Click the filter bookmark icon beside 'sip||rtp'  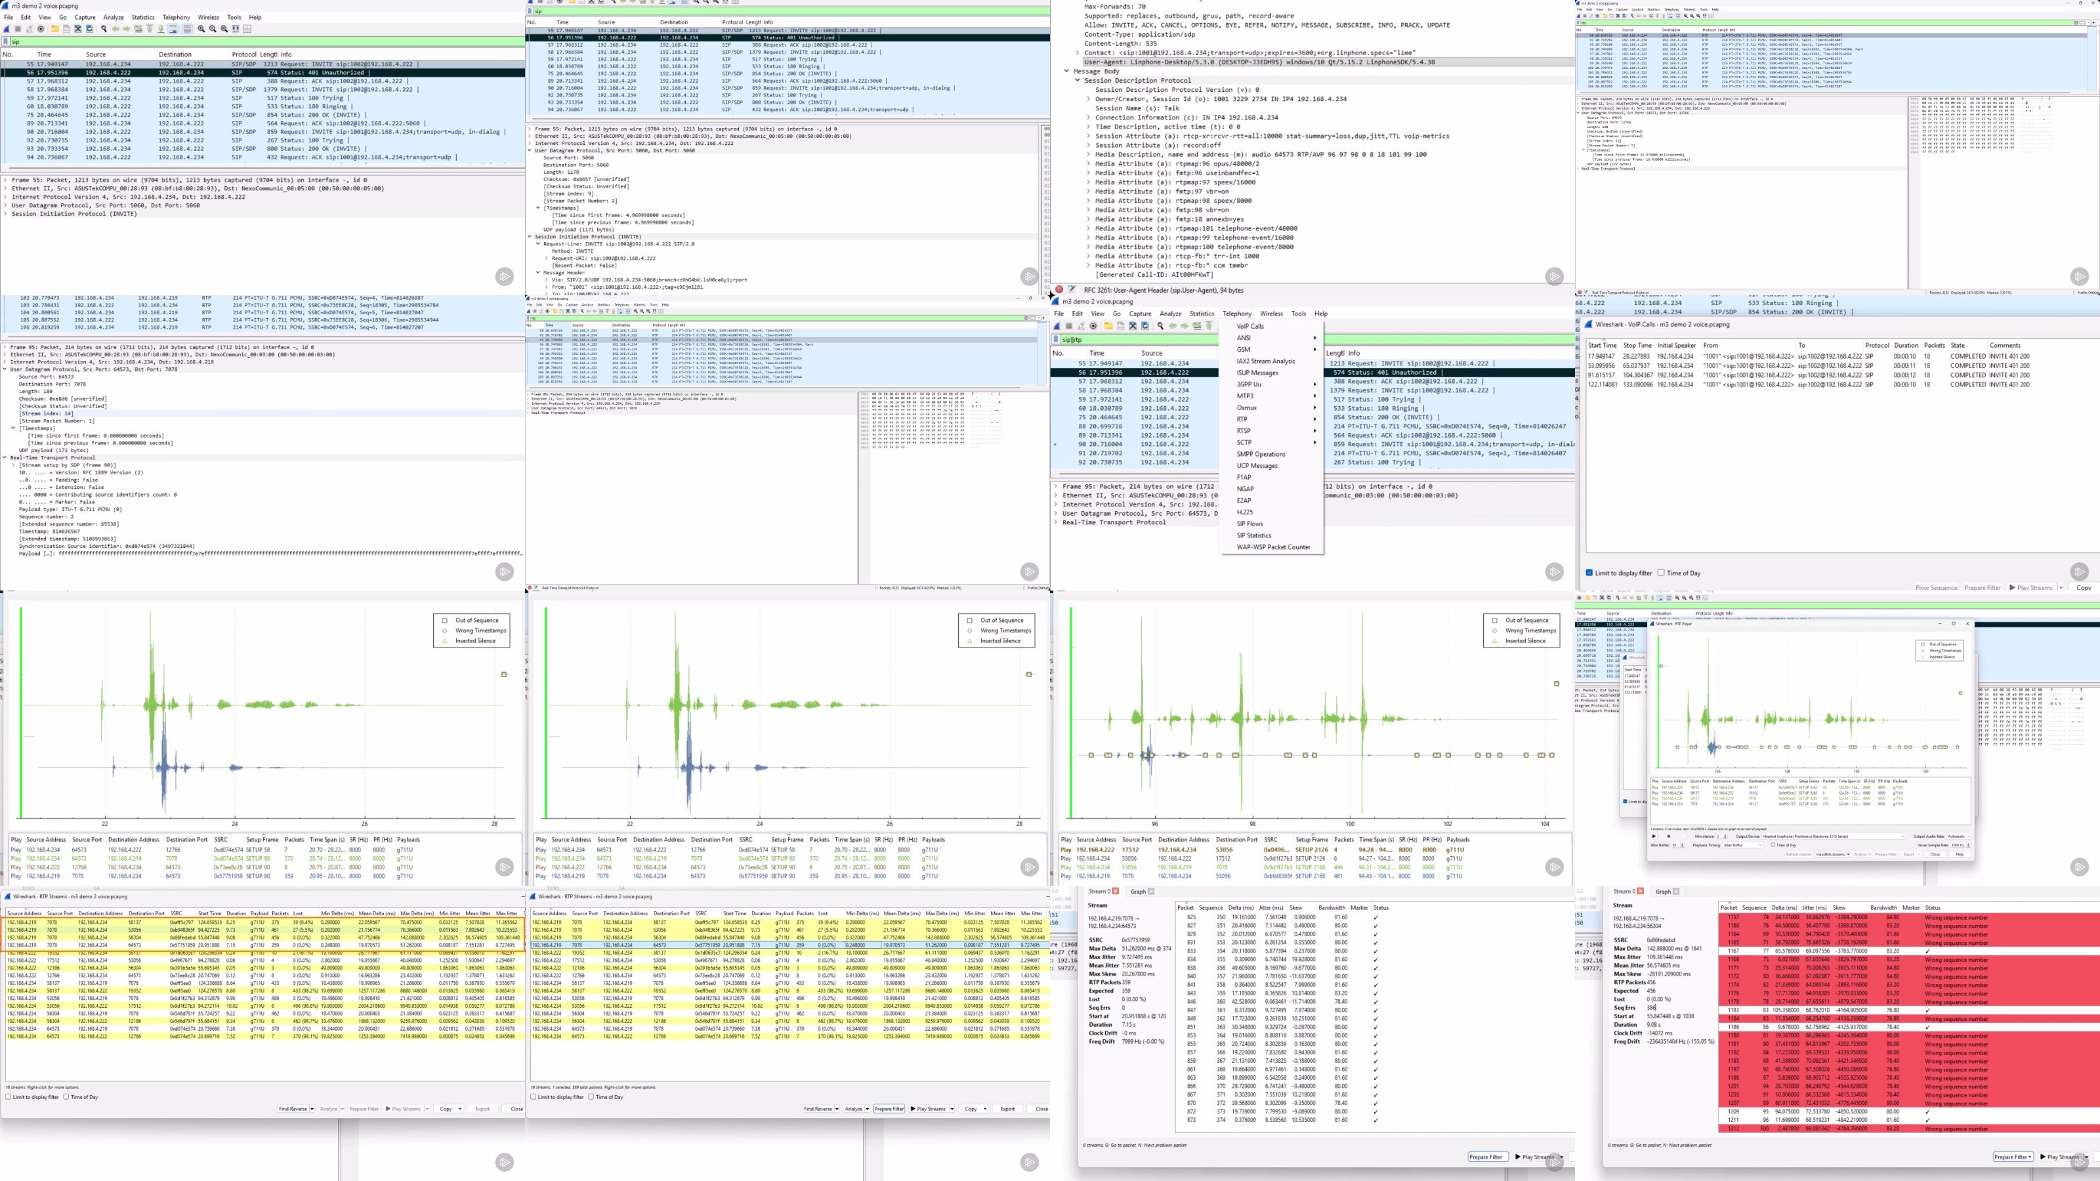[x=1057, y=339]
